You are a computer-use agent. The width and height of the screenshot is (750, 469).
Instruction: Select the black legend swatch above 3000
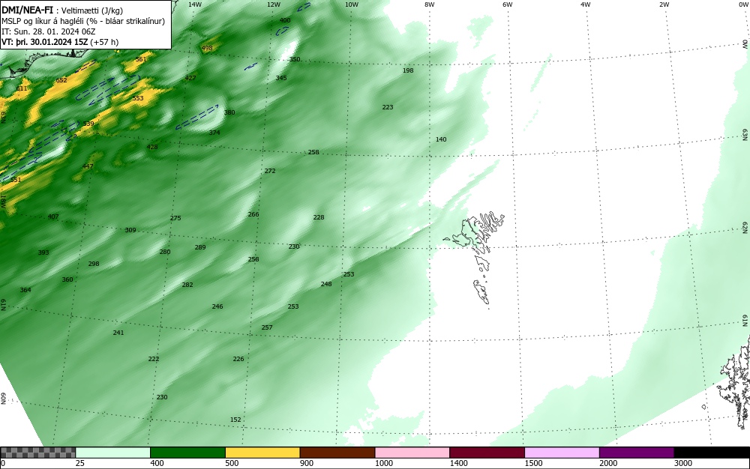[712, 453]
